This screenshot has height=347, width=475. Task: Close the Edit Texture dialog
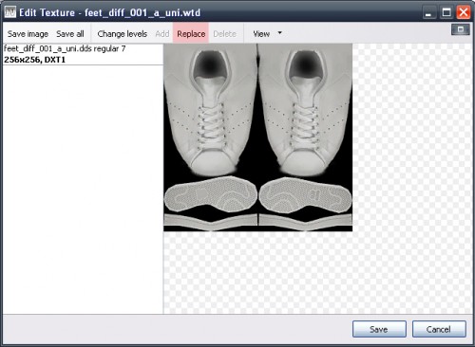click(464, 12)
